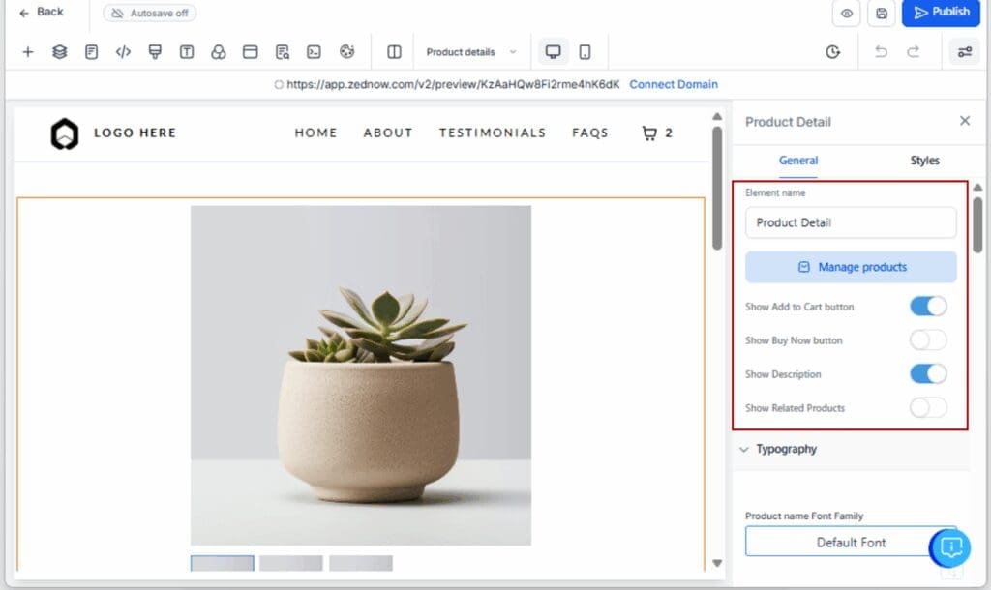This screenshot has width=991, height=590.
Task: Open version history clock icon
Action: pyautogui.click(x=833, y=52)
